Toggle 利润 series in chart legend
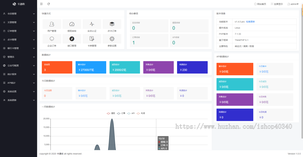The height and width of the screenshot is (157, 303). pyautogui.click(x=141, y=113)
